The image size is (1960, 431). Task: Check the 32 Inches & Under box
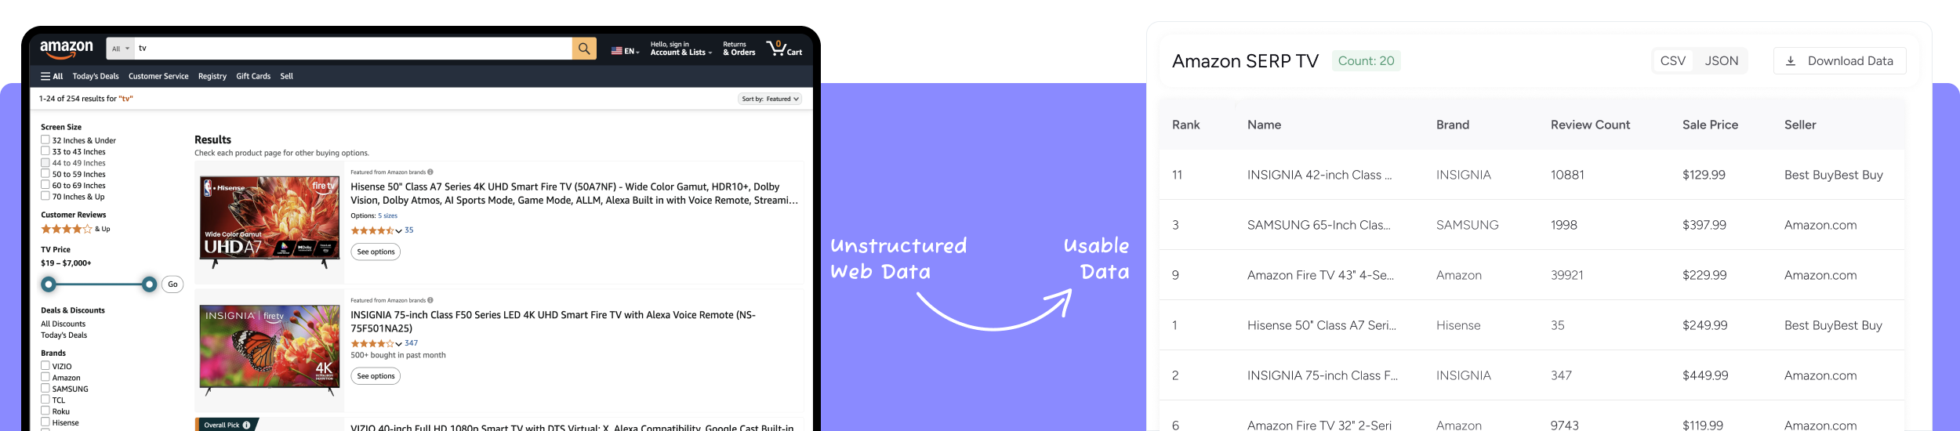(x=45, y=140)
